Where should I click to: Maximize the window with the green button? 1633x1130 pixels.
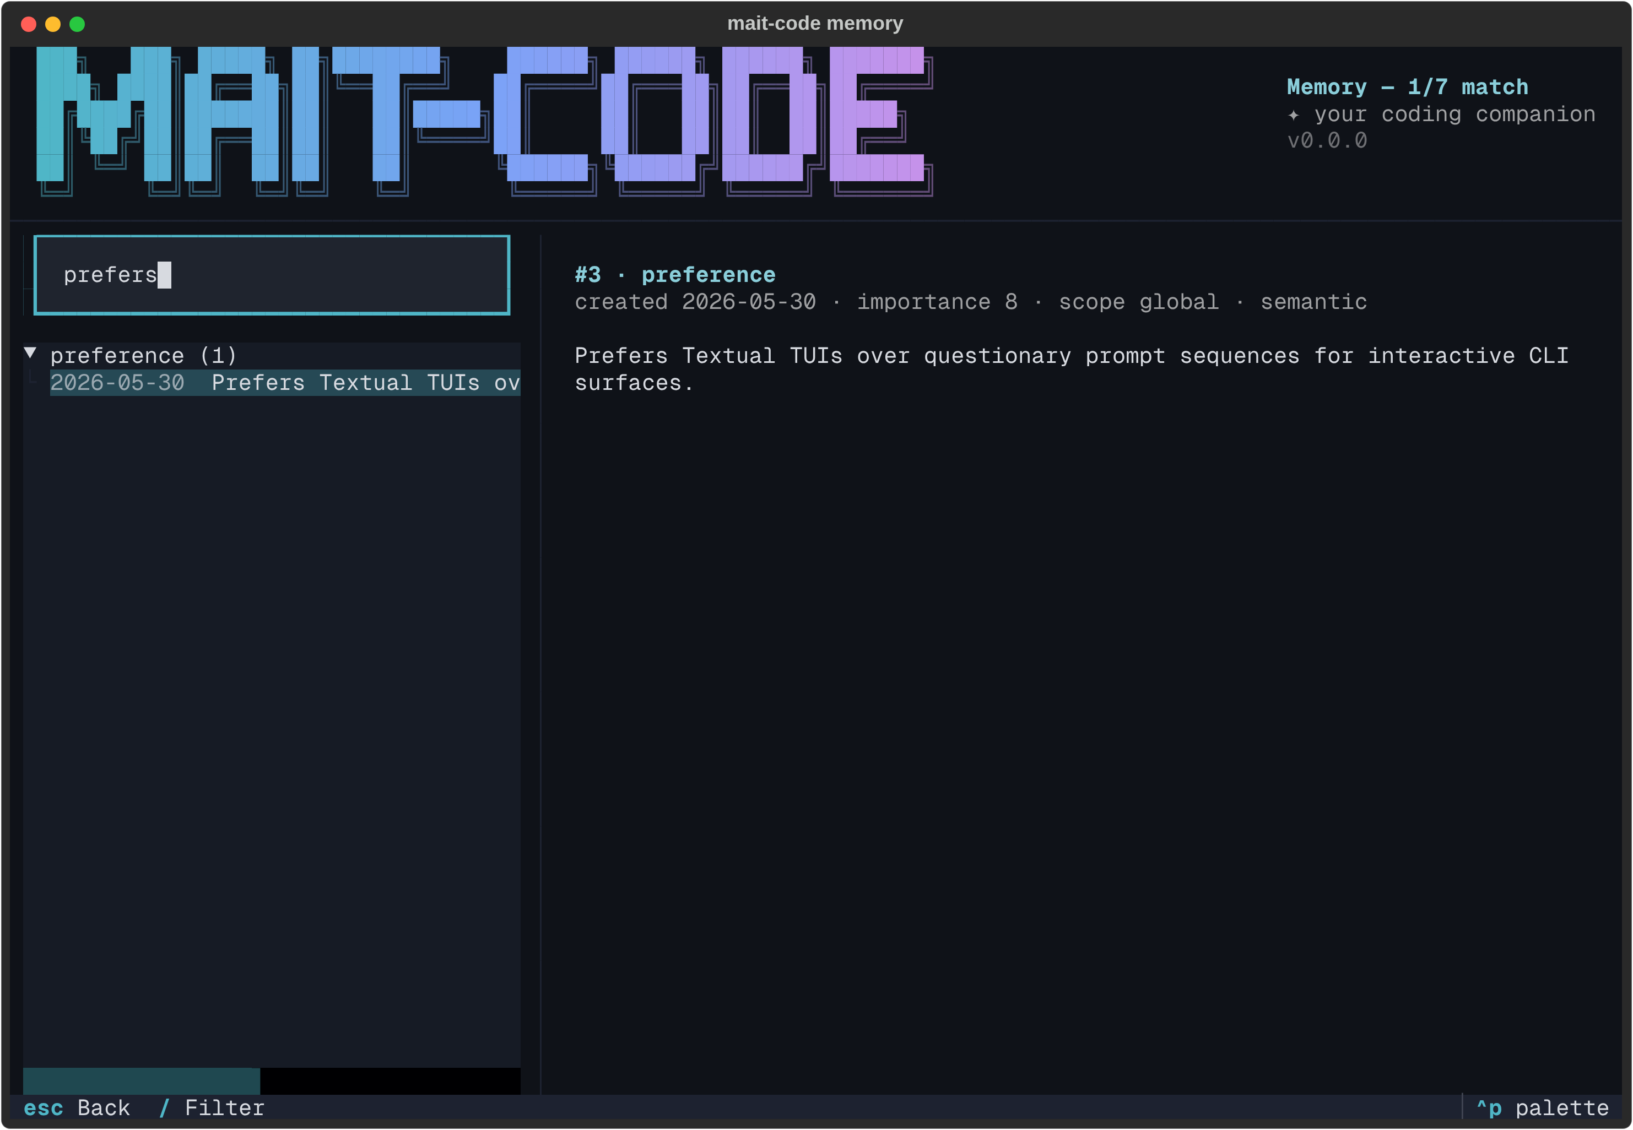click(77, 24)
